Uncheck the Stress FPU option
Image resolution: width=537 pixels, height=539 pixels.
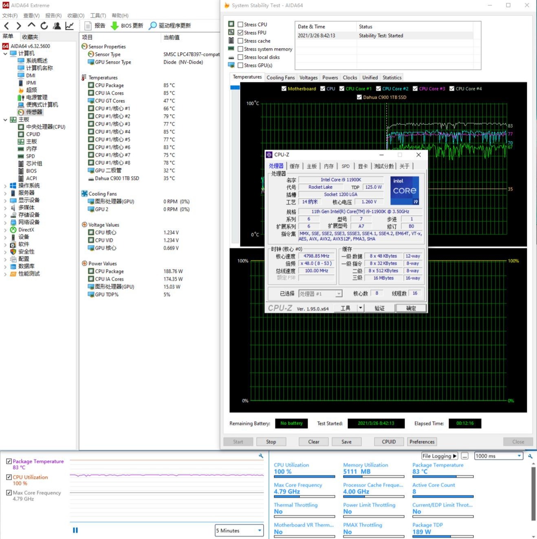point(240,33)
